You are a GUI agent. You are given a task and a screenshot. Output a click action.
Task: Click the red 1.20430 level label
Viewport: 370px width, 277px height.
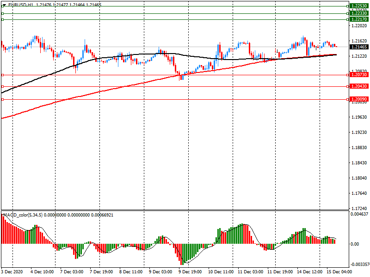tap(359, 86)
